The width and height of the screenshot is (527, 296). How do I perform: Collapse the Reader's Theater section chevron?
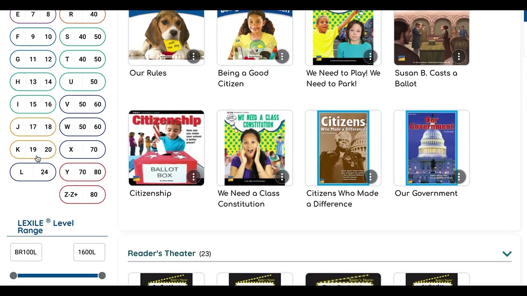tap(507, 254)
